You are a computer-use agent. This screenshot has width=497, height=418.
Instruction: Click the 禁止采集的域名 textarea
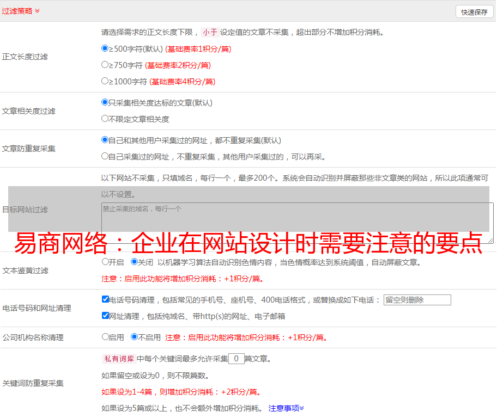[298, 223]
